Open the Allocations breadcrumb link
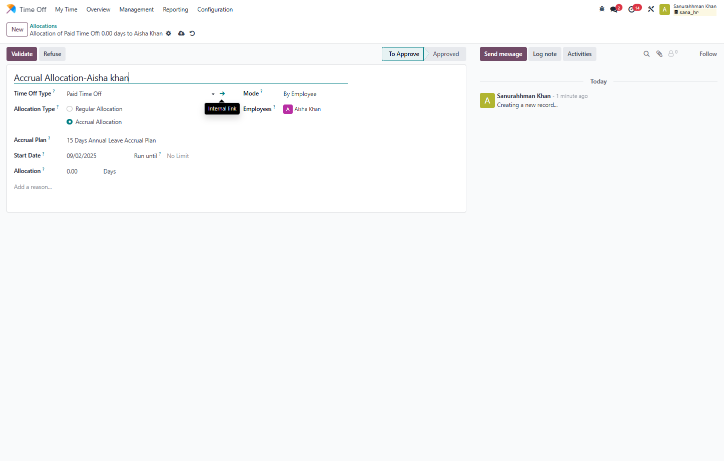Screen dimensions: 724x461 44,26
